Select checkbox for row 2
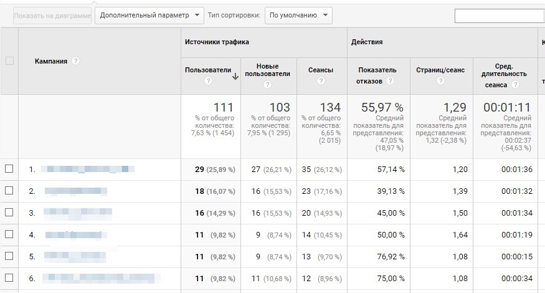545x293 pixels. point(9,191)
